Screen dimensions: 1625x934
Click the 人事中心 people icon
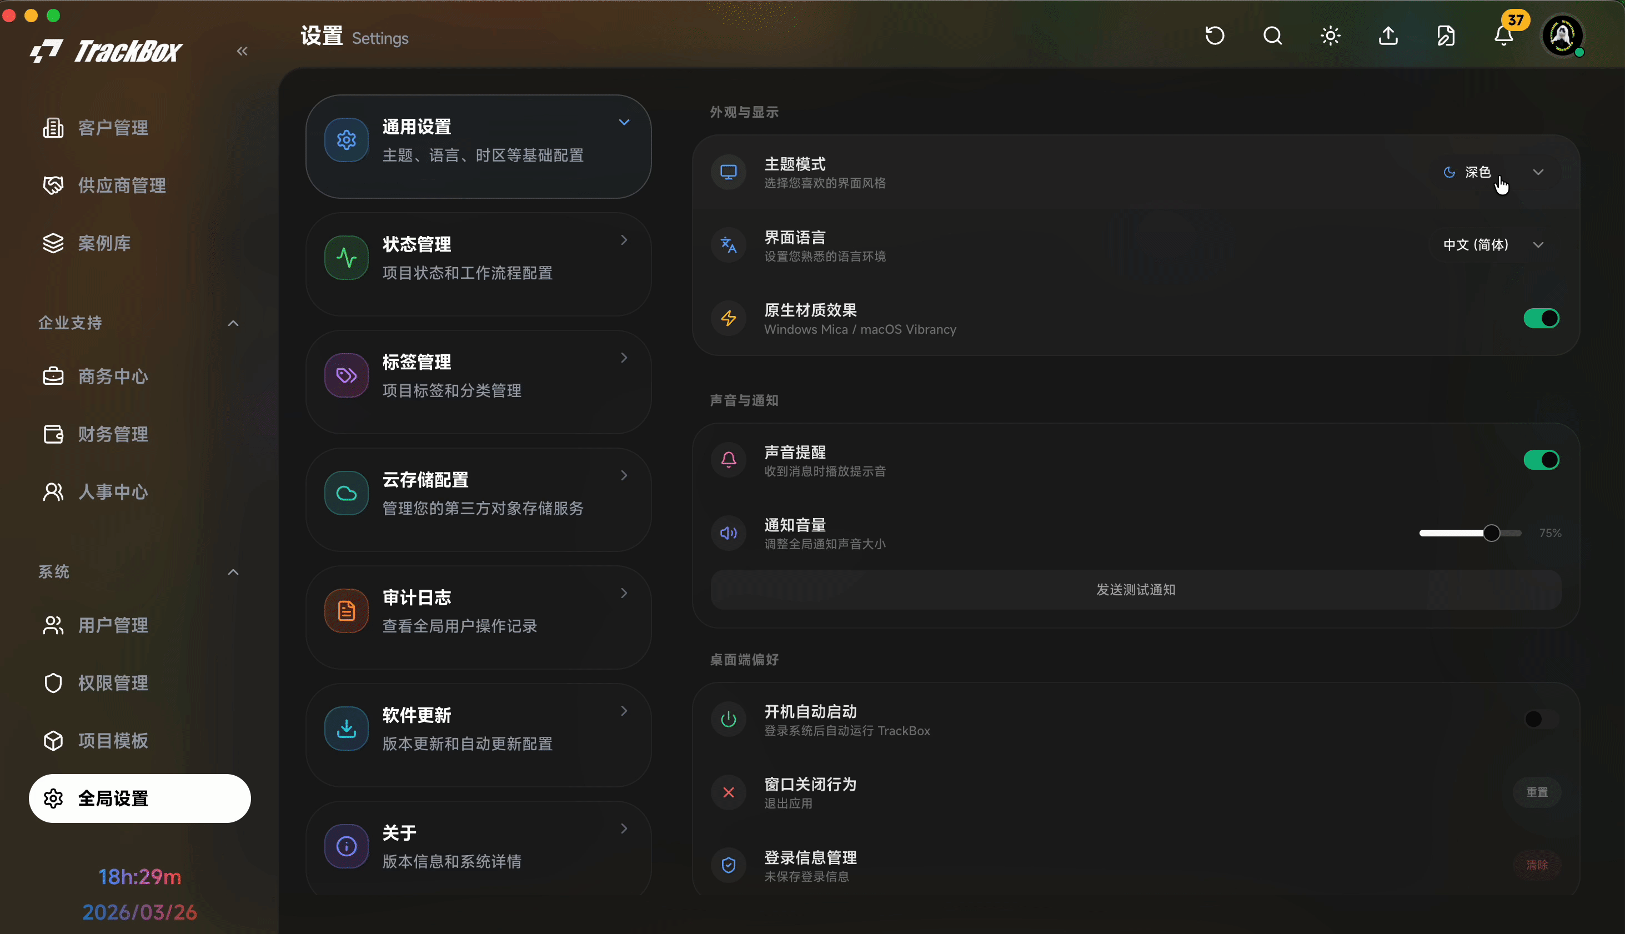[53, 492]
